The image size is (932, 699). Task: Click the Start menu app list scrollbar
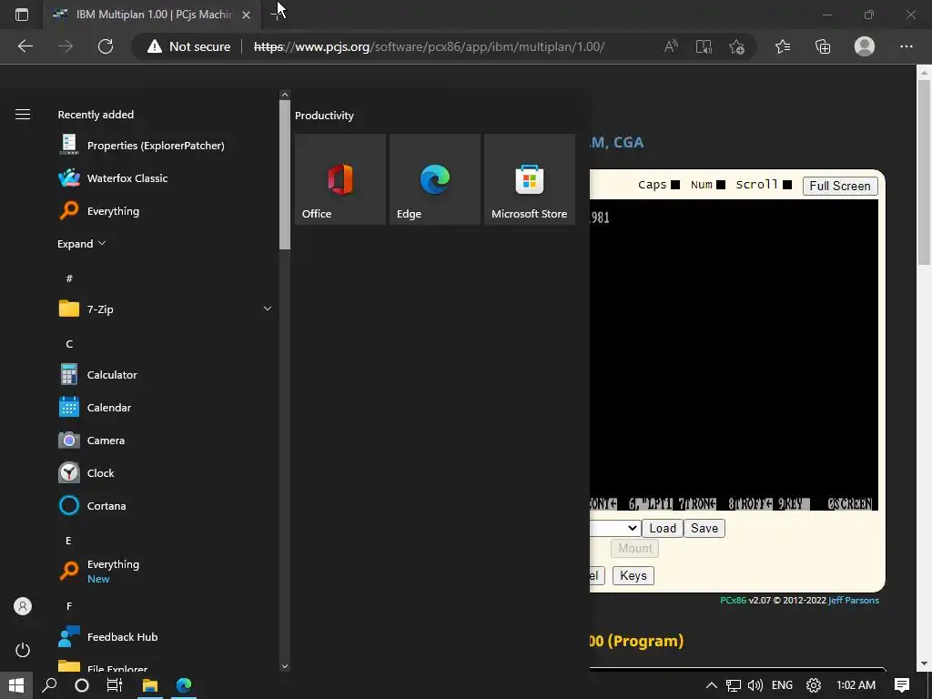click(x=285, y=176)
